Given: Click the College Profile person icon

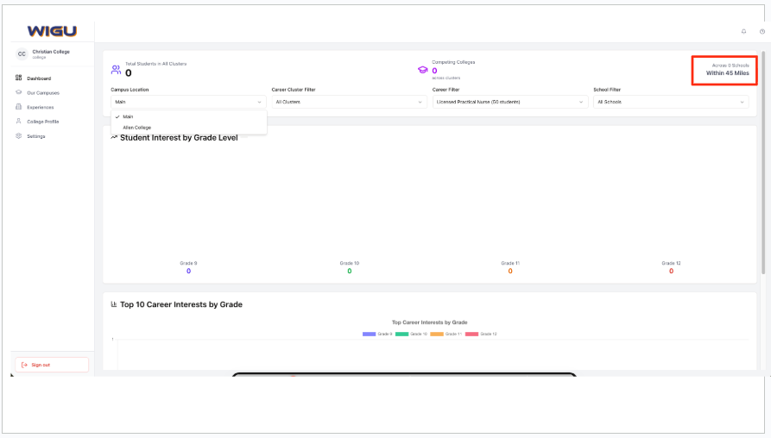Looking at the screenshot, I should [19, 122].
